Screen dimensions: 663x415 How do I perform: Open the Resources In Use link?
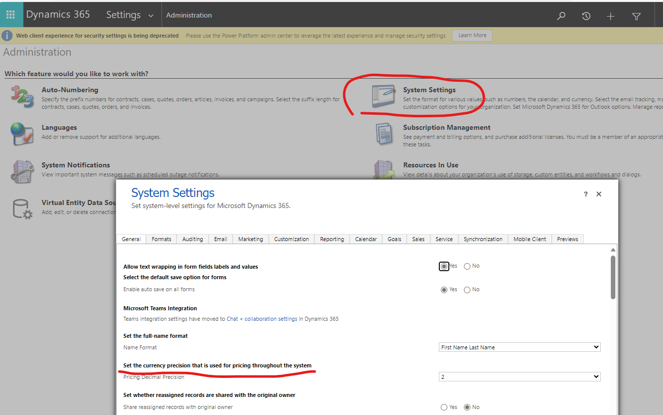pos(431,165)
